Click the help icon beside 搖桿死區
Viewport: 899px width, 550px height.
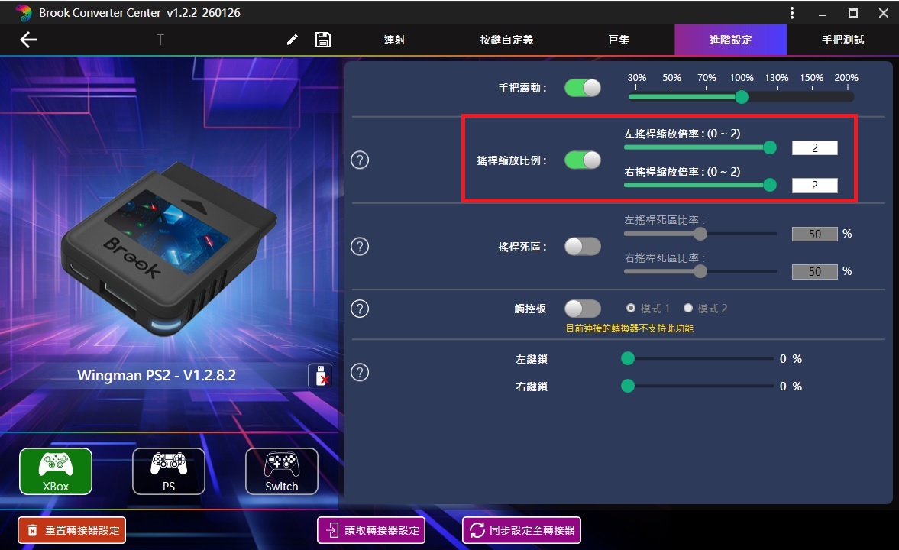pyautogui.click(x=360, y=247)
